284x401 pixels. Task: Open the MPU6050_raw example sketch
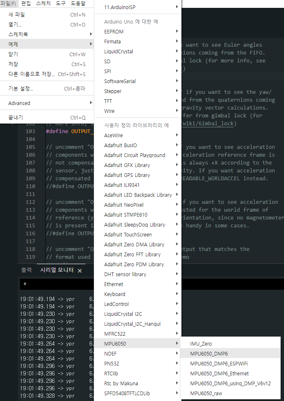pos(206,393)
